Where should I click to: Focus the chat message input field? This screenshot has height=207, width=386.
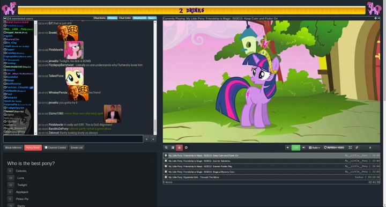[x=73, y=139]
